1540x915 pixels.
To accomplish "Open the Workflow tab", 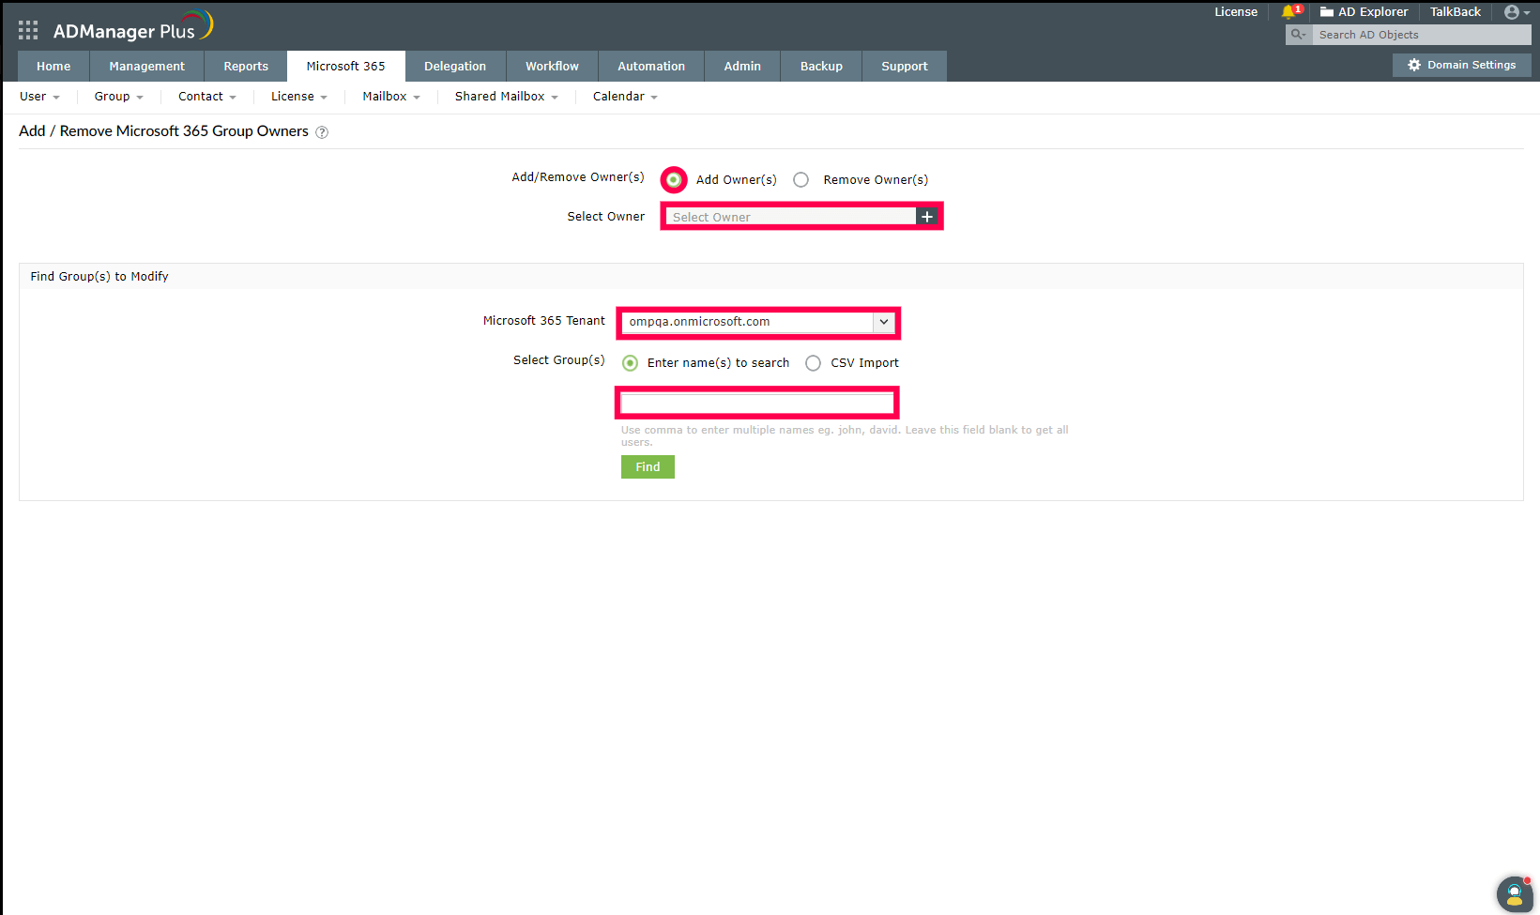I will coord(552,66).
